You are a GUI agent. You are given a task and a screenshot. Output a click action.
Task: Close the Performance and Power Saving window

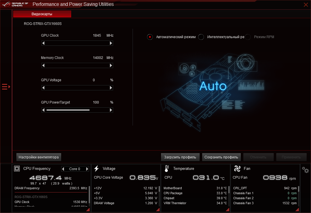pyautogui.click(x=306, y=5)
